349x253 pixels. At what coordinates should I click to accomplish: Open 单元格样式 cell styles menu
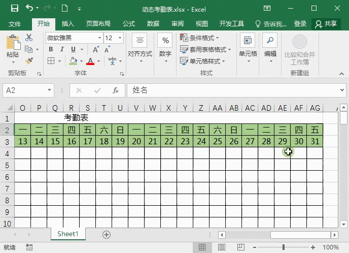click(202, 61)
